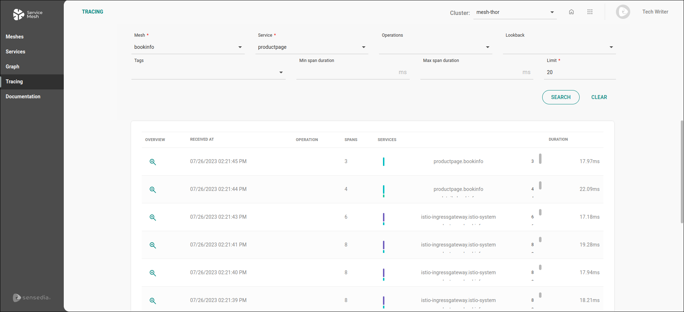The width and height of the screenshot is (684, 312).
Task: Click timestamp 07/26/2023 02:21:44 PM
Action: pos(218,189)
